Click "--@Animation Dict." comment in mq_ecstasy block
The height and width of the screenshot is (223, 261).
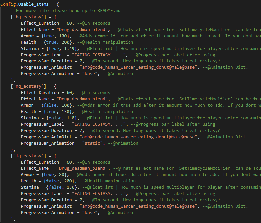coord(225,137)
